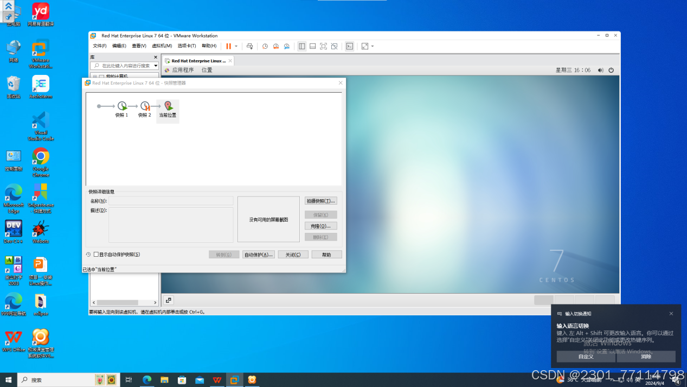
Task: Click the full screen mode toolbar icon
Action: coord(324,46)
